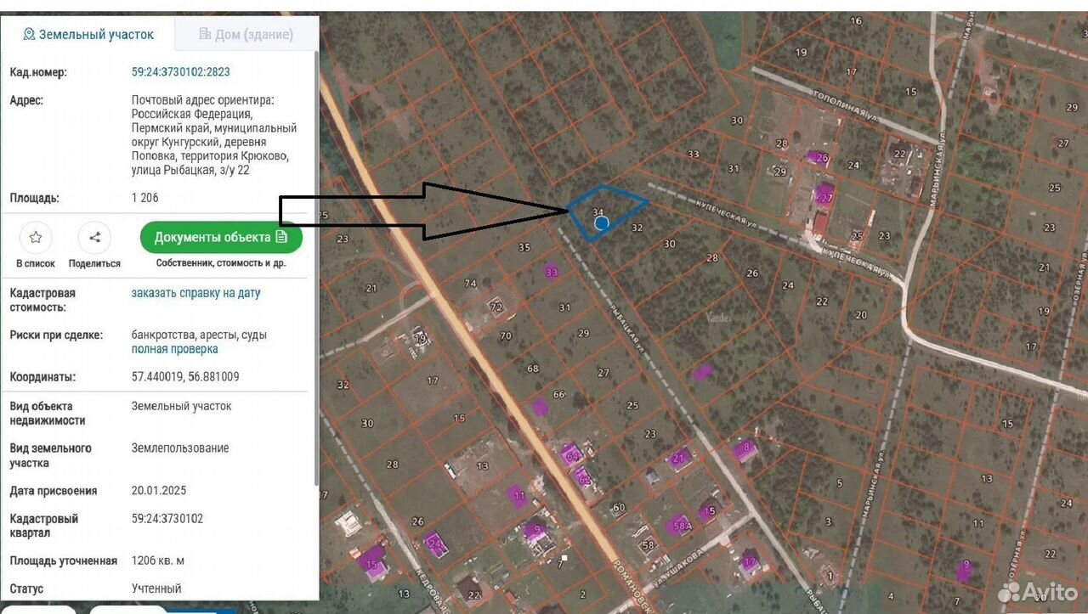Click coordinates value 57.440019, 56.881009
The image size is (1088, 614).
tap(185, 377)
